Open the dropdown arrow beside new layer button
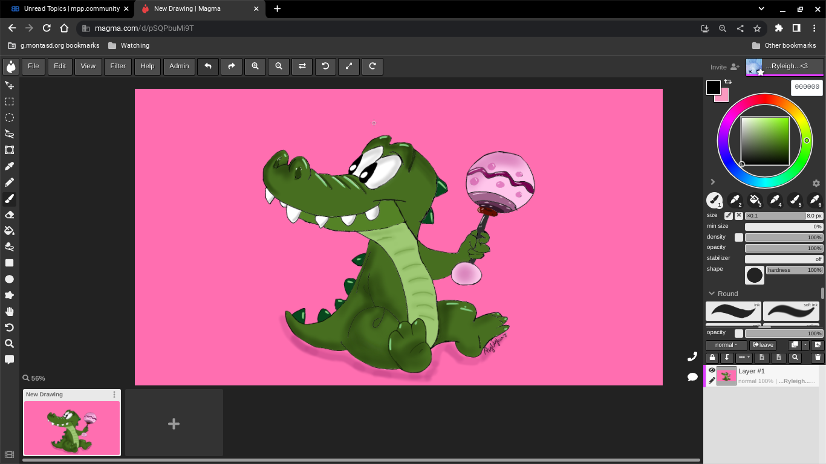Image resolution: width=826 pixels, height=464 pixels. pyautogui.click(x=805, y=345)
